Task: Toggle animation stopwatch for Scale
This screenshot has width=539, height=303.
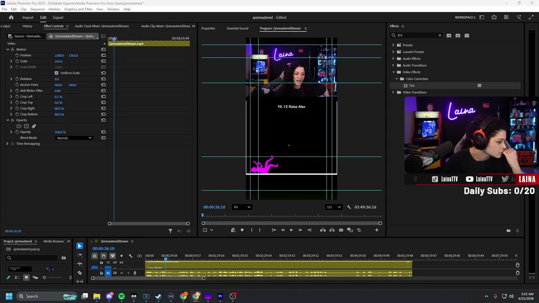Action: coord(17,61)
